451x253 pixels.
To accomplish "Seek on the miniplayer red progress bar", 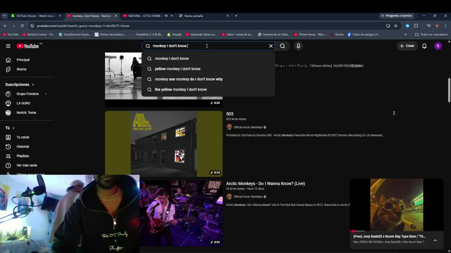I will pyautogui.click(x=397, y=231).
